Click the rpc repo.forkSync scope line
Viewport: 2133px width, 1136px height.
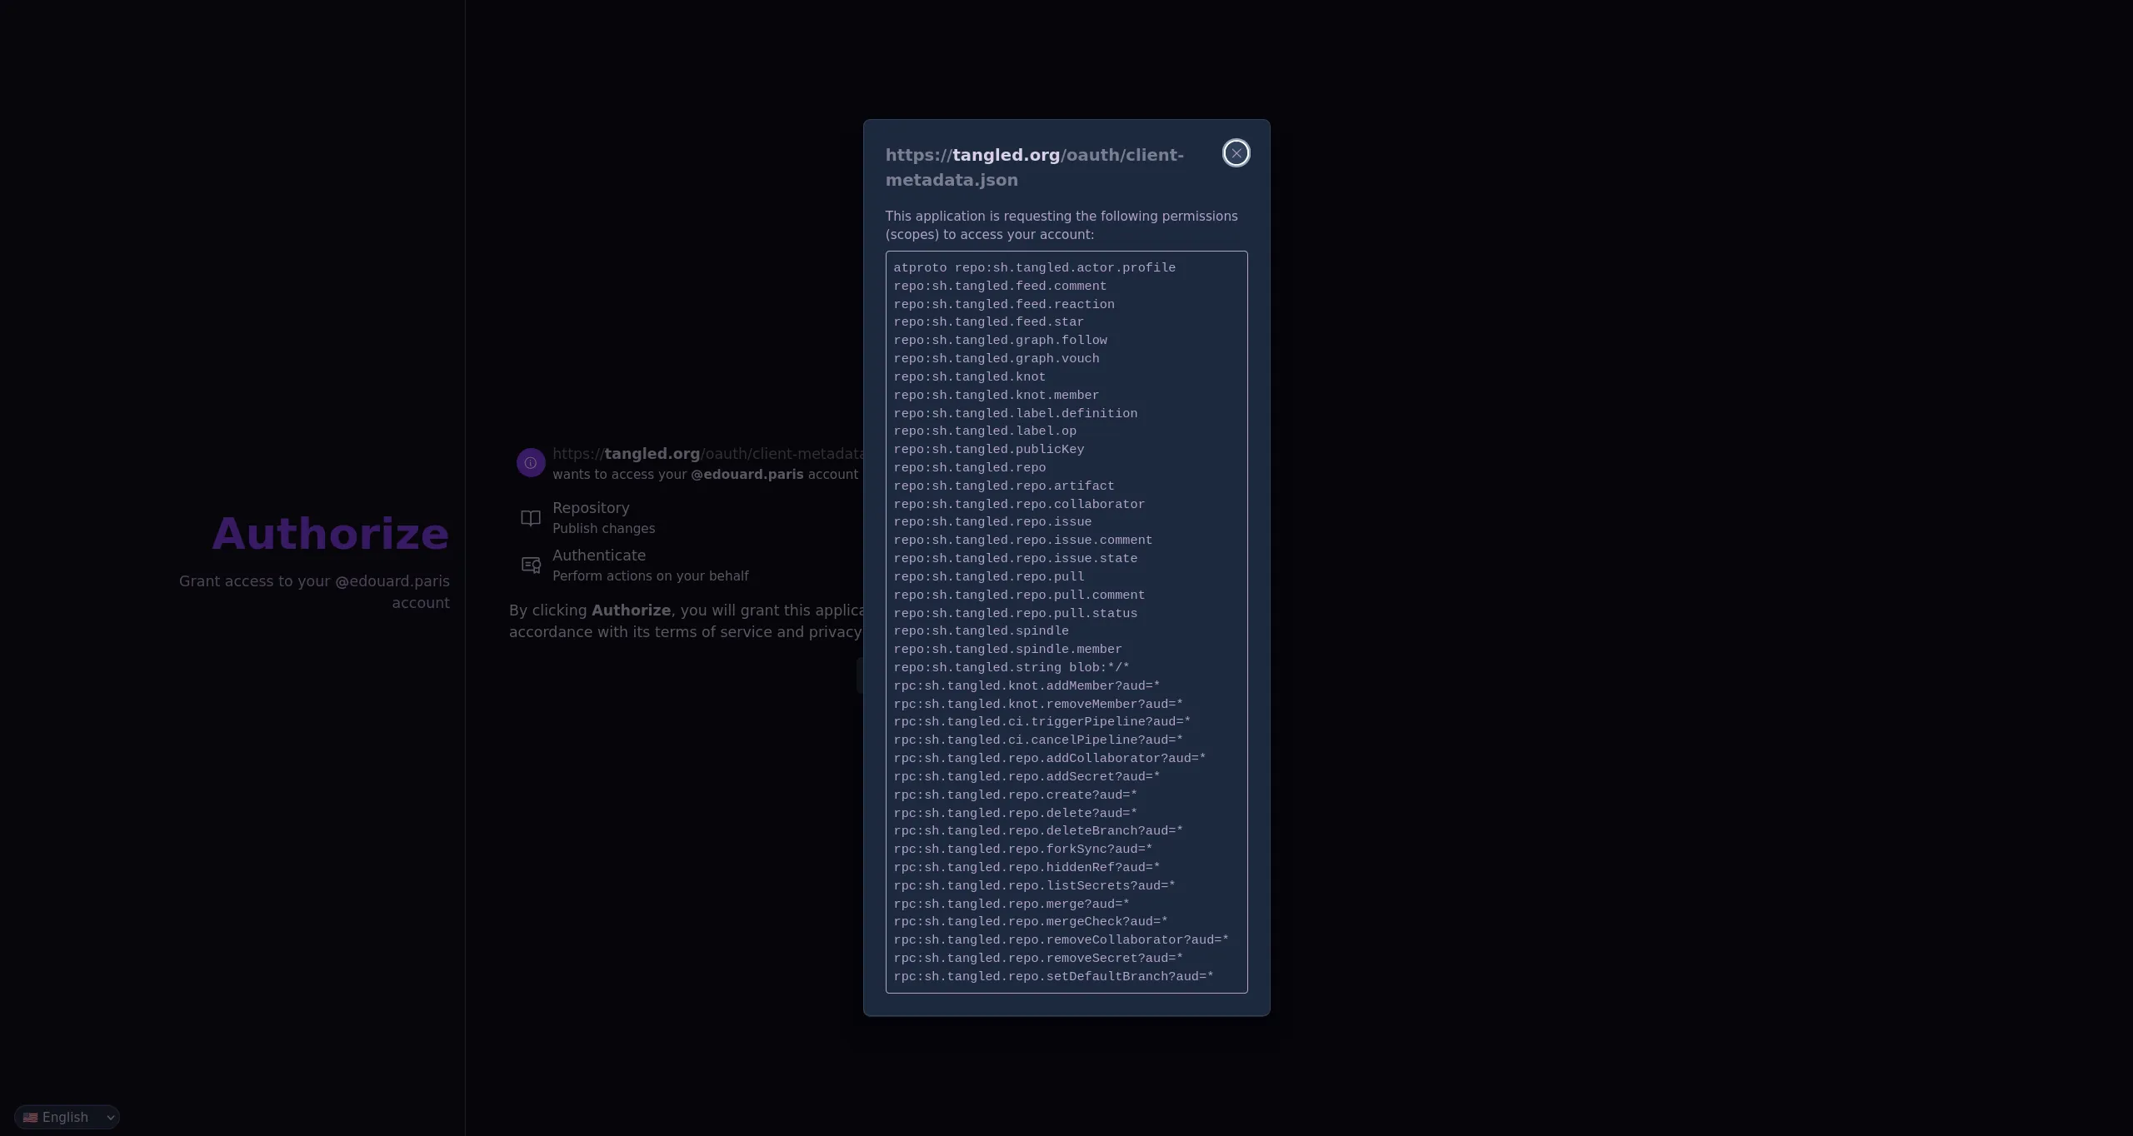pos(1023,849)
